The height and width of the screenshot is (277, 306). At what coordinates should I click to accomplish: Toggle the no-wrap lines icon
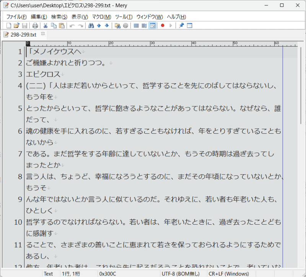click(x=136, y=26)
